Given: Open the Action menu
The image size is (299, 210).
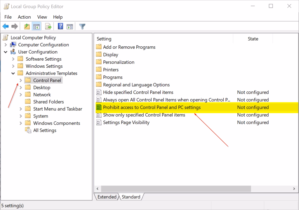Looking at the screenshot, I should click(x=24, y=17).
